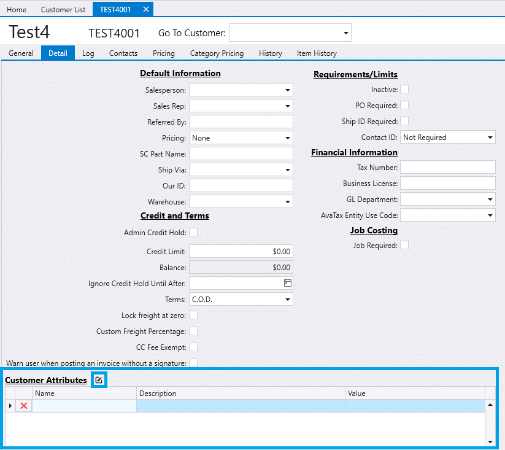Check the Admin Credit Hold box
Viewport: 505px width, 450px height.
click(193, 232)
